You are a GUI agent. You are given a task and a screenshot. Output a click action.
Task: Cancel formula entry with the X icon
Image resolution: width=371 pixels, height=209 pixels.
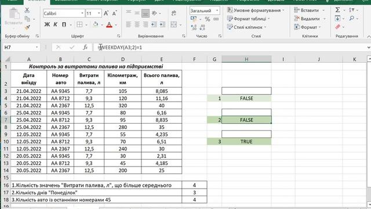tap(58, 48)
